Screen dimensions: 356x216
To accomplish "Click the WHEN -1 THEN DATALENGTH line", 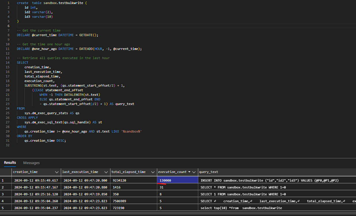I will (x=70, y=95).
